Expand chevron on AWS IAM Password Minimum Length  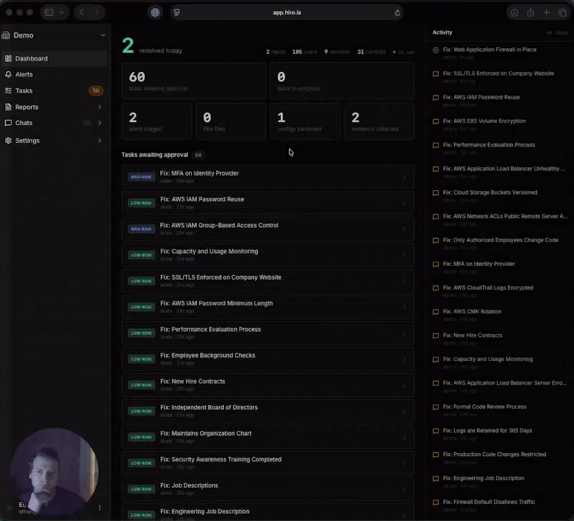click(404, 307)
